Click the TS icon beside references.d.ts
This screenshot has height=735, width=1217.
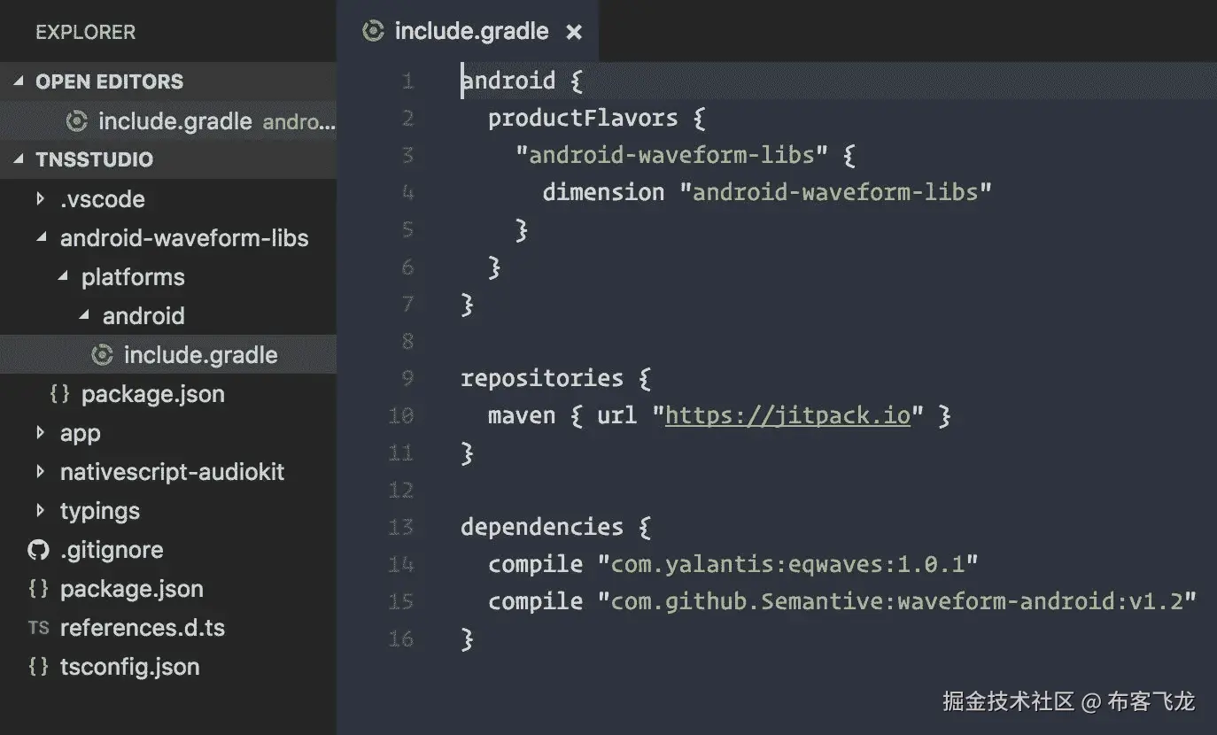[x=38, y=628]
